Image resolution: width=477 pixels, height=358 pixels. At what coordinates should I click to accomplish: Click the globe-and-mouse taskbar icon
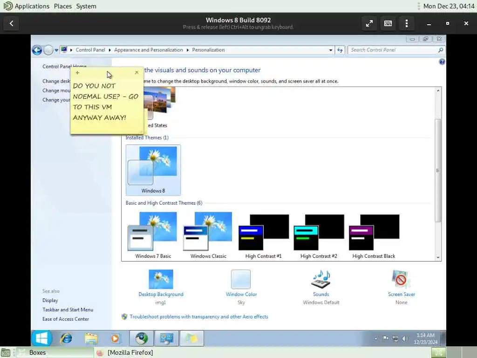[142, 338]
